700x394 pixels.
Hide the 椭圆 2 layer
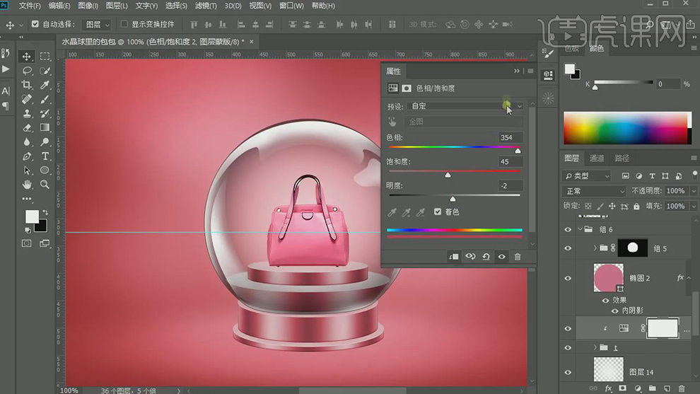568,279
